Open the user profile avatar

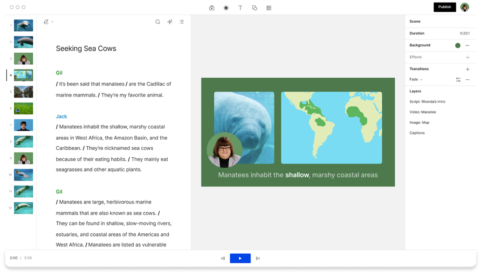click(x=465, y=7)
